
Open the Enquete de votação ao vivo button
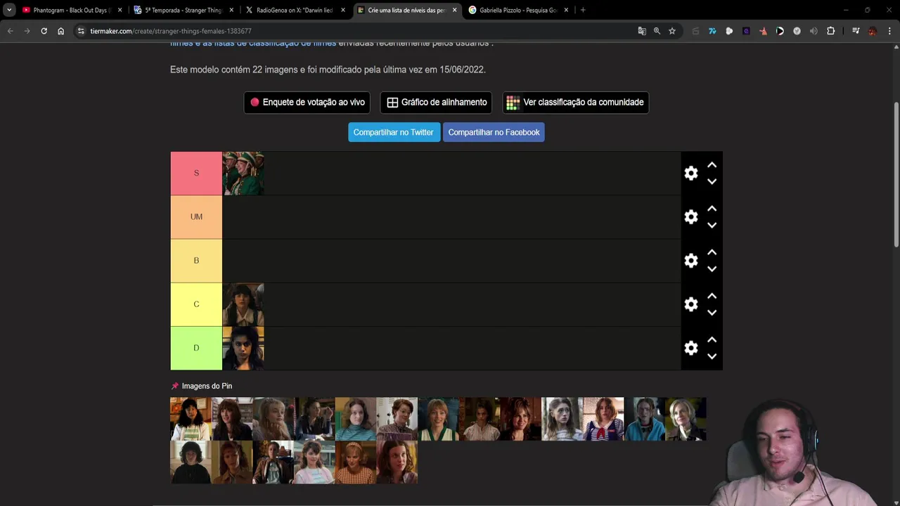tap(307, 102)
